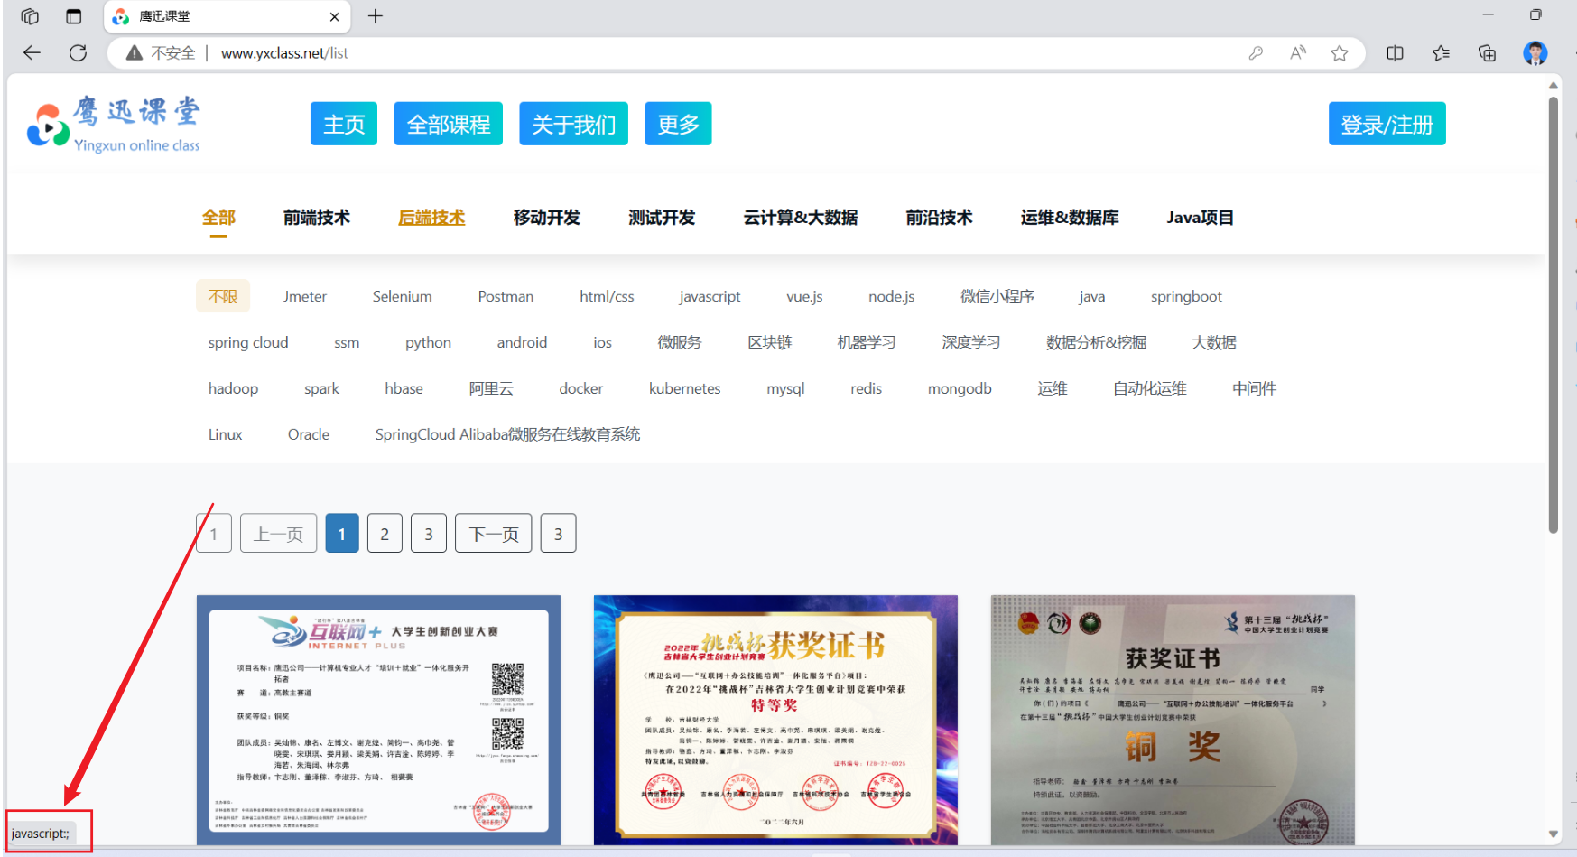Switch to the 后端技术 category tab

pyautogui.click(x=431, y=217)
